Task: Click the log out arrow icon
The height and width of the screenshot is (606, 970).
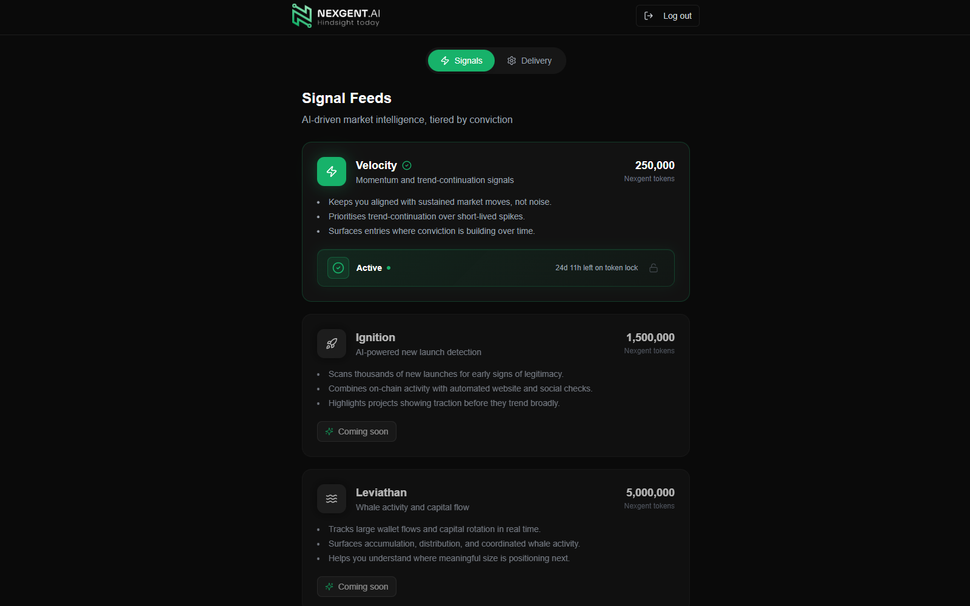Action: pyautogui.click(x=649, y=16)
